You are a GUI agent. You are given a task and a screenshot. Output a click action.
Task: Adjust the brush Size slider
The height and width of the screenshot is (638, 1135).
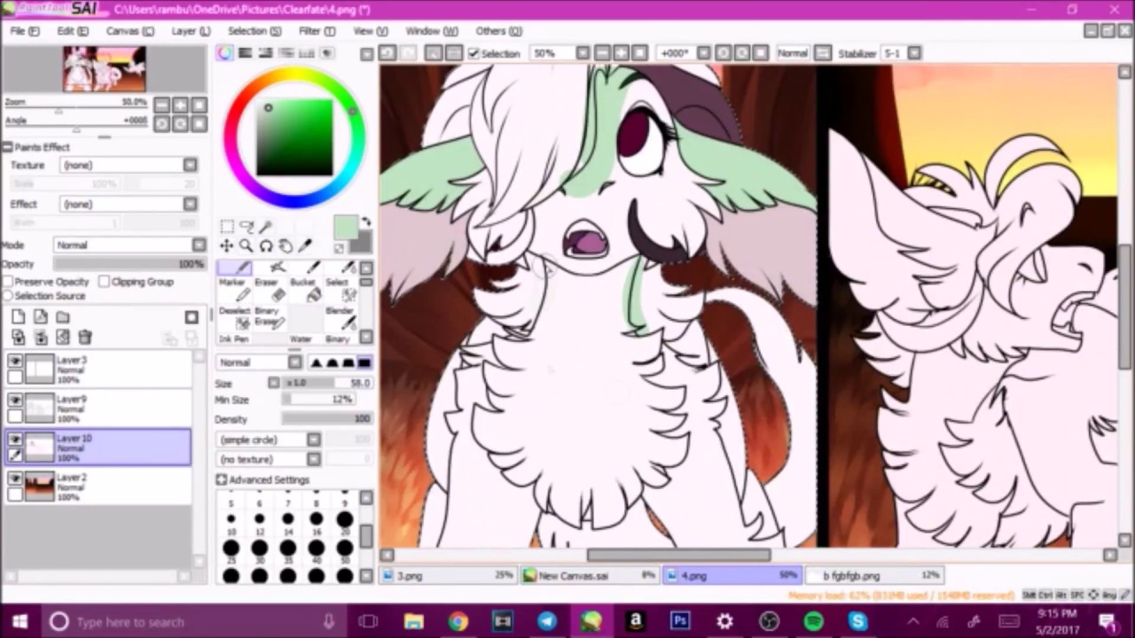click(x=327, y=383)
